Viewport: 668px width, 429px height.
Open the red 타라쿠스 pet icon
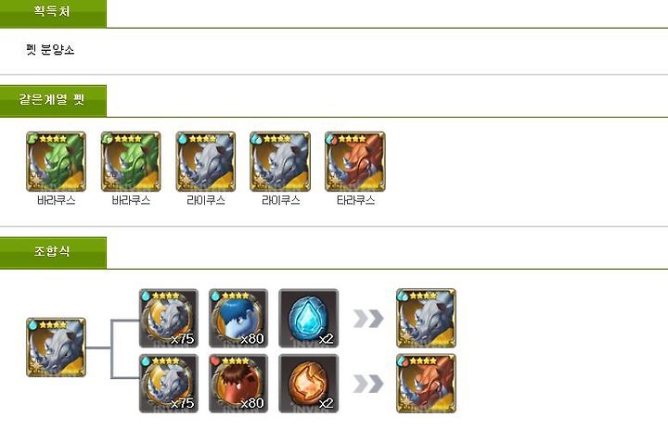(x=355, y=162)
